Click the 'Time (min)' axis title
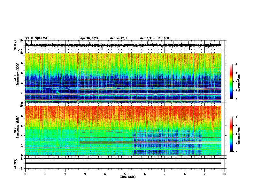 [128, 177]
